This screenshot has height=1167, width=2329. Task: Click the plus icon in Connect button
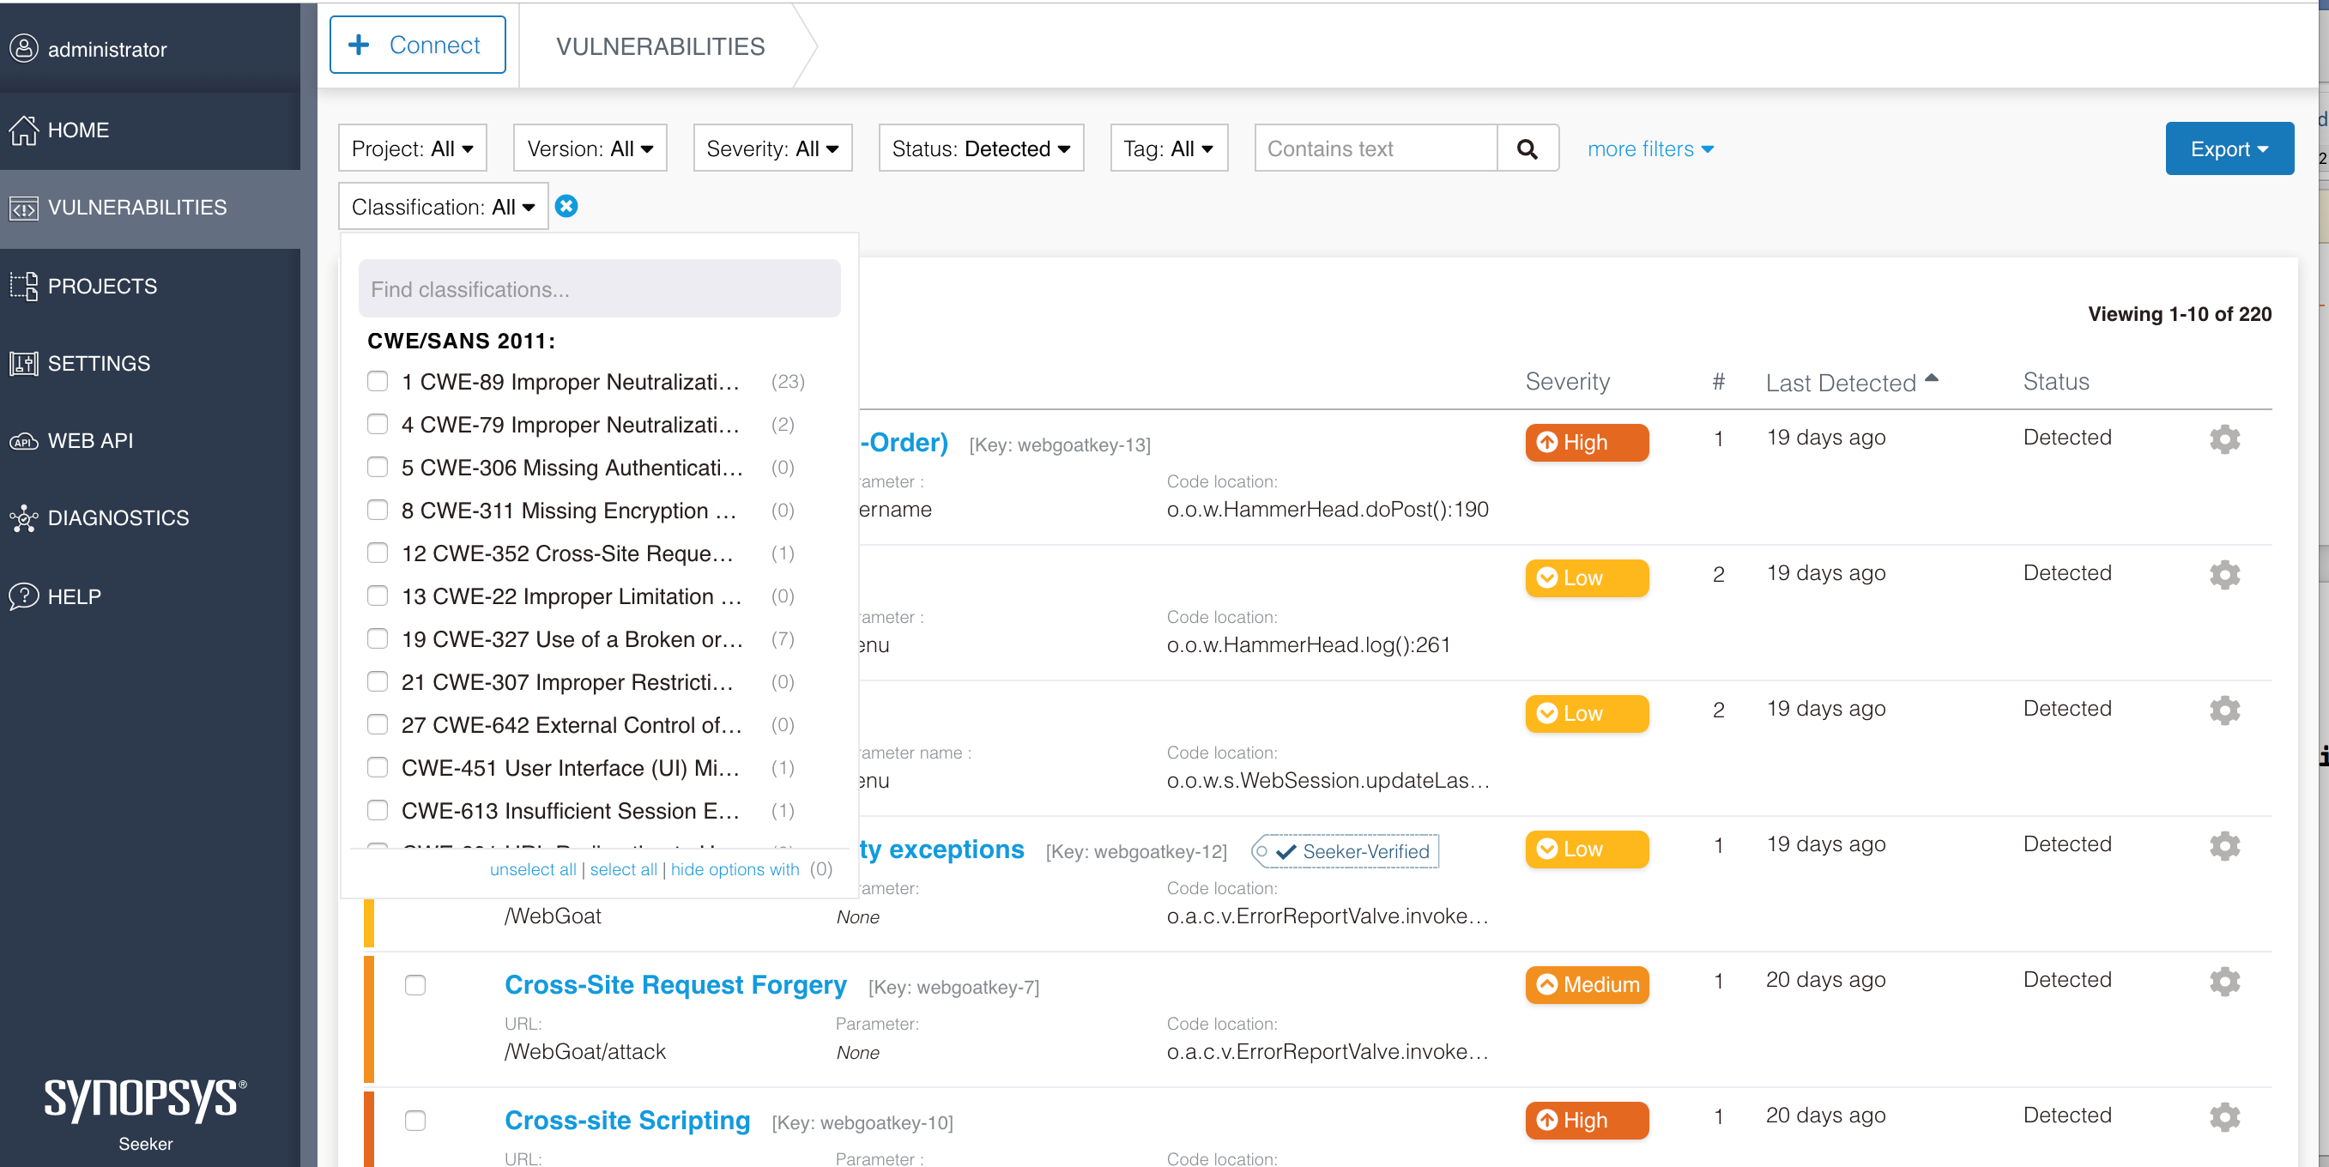(x=359, y=45)
